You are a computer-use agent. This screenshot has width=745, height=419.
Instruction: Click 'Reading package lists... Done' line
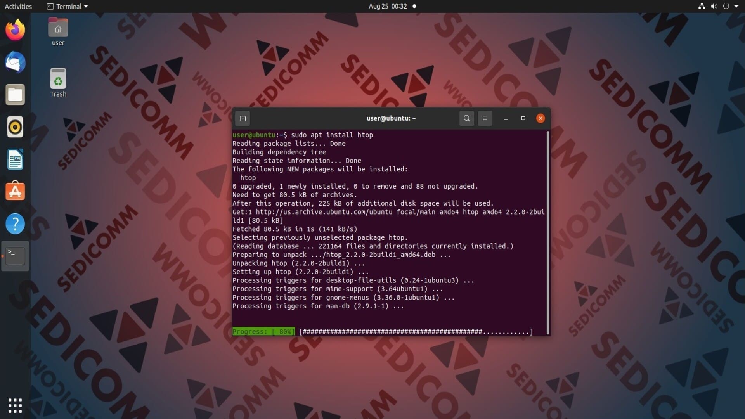(x=289, y=144)
